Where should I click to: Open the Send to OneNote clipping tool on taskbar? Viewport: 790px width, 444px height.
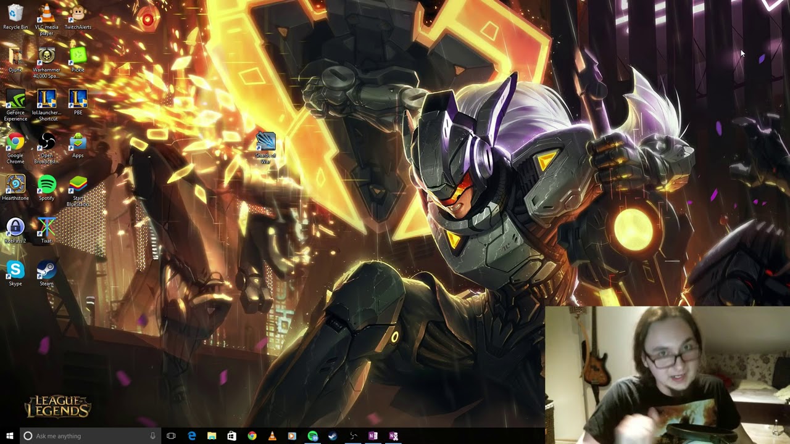(393, 436)
